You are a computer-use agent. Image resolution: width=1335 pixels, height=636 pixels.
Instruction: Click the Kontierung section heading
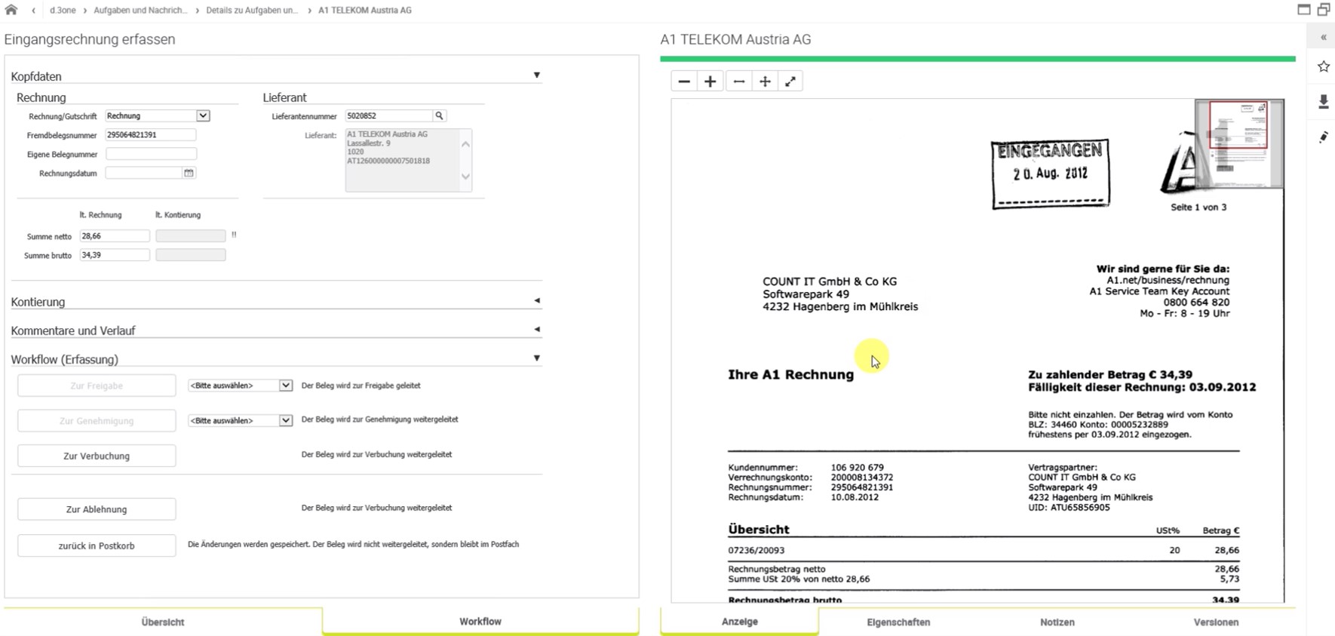[x=38, y=302]
